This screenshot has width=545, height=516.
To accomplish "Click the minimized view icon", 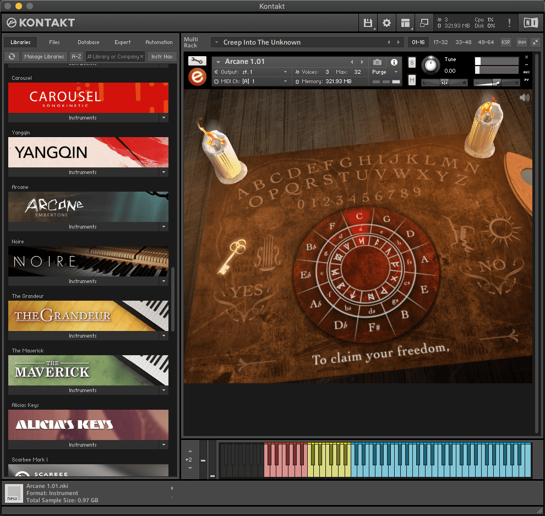I will pos(424,23).
